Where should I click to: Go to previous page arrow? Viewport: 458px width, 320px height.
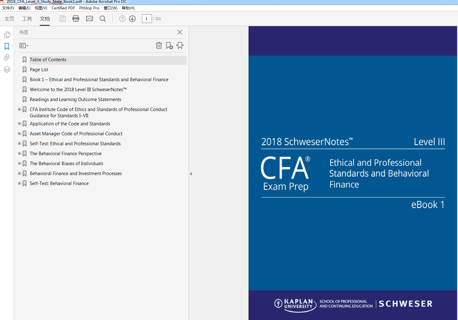click(122, 19)
